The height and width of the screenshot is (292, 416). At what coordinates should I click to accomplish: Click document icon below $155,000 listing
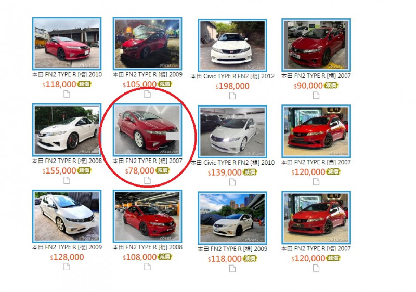(67, 180)
